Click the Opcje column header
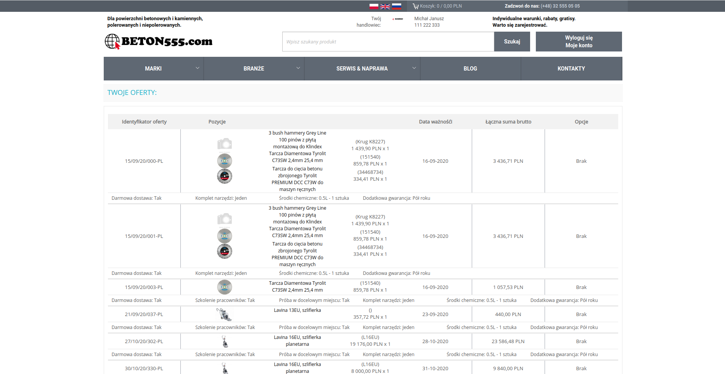The height and width of the screenshot is (374, 725). click(581, 122)
